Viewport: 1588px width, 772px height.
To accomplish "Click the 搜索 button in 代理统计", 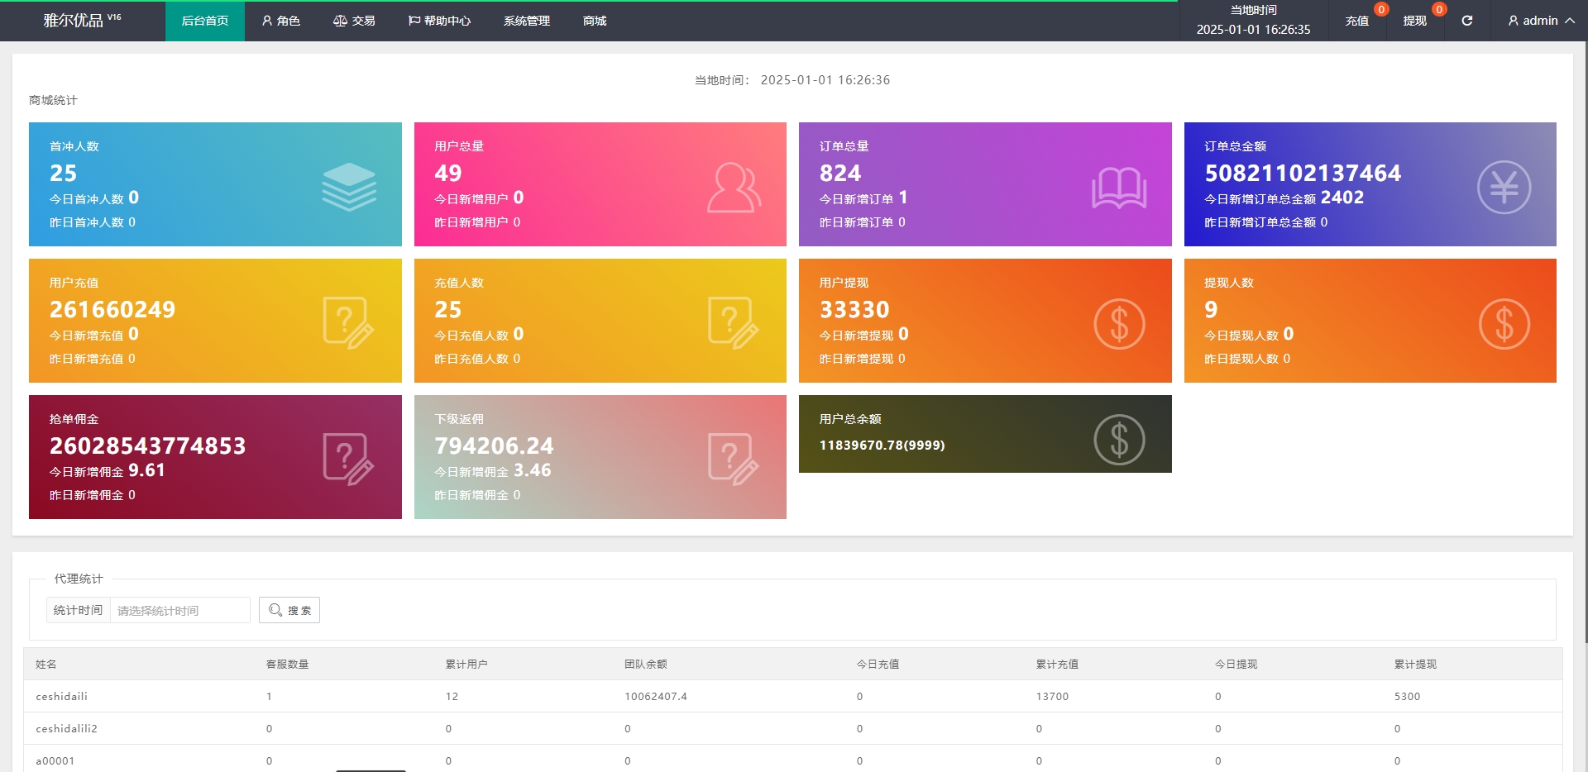I will 289,610.
